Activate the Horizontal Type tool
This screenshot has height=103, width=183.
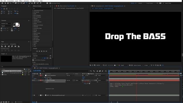point(27,3)
